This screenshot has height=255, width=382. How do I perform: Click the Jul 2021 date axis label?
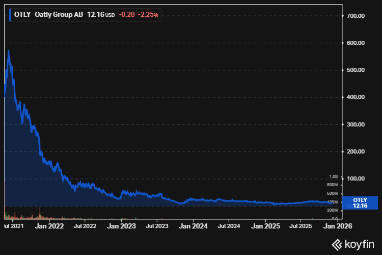14,225
